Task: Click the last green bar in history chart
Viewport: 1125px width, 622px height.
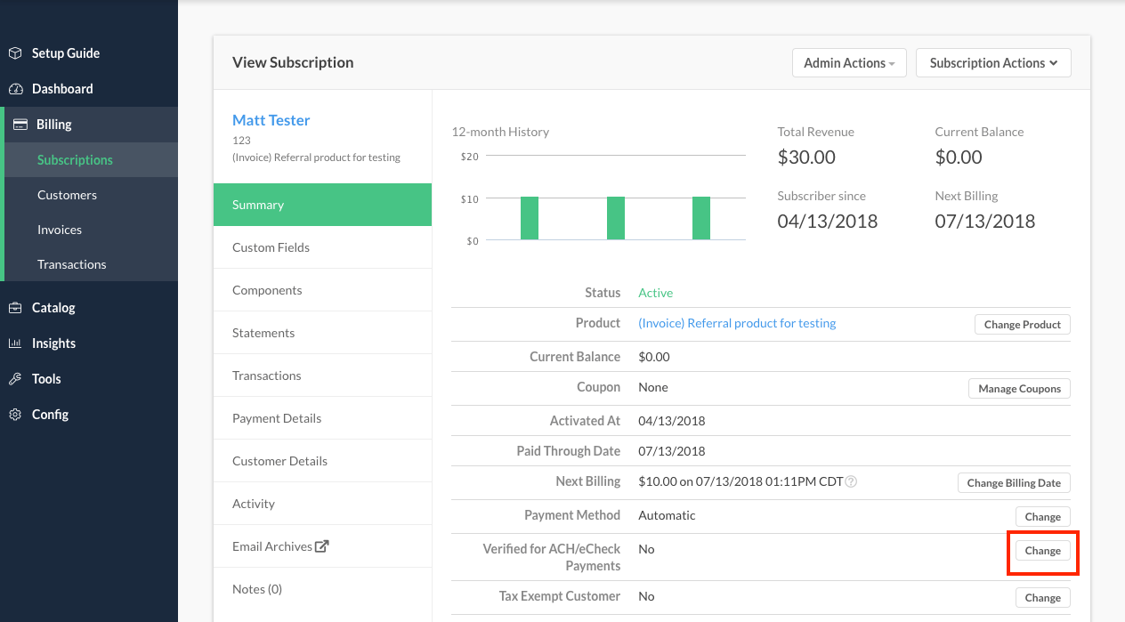Action: (x=701, y=218)
